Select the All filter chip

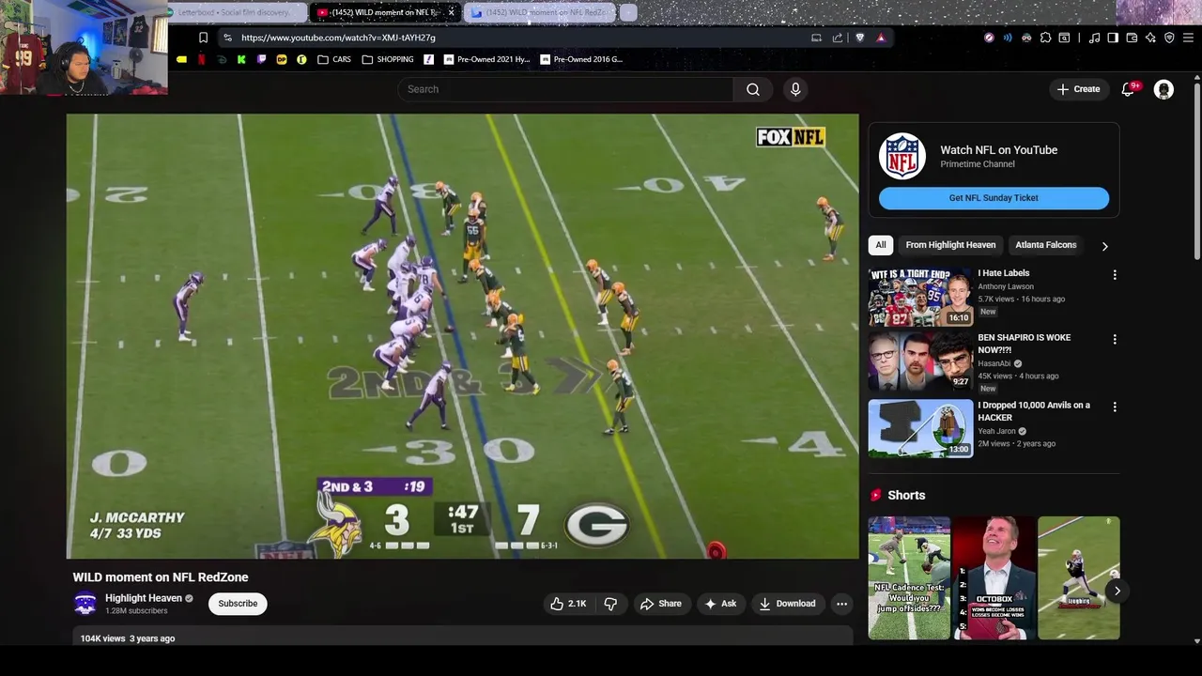[881, 245]
